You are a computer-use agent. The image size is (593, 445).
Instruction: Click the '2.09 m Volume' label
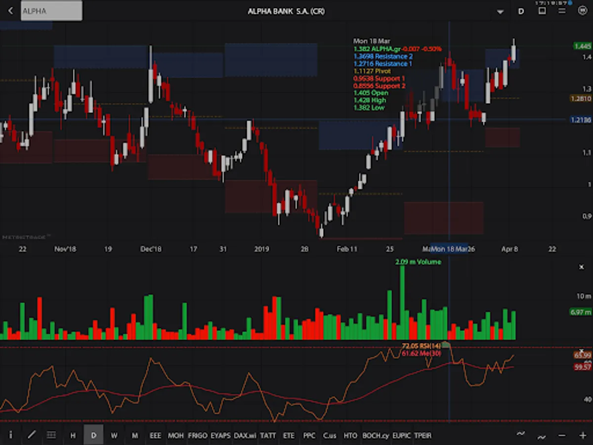pyautogui.click(x=418, y=262)
